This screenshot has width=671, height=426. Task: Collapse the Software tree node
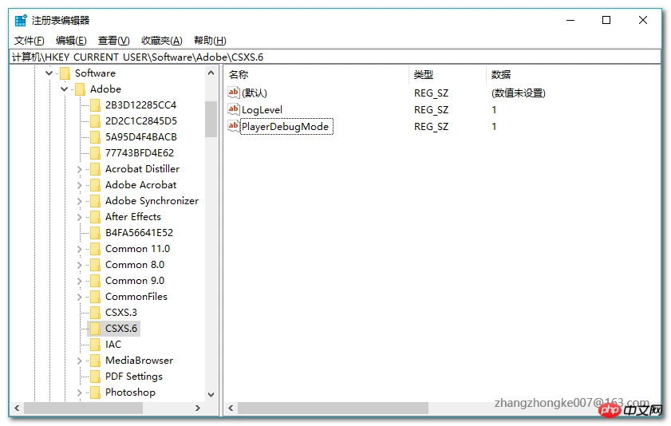click(x=49, y=73)
